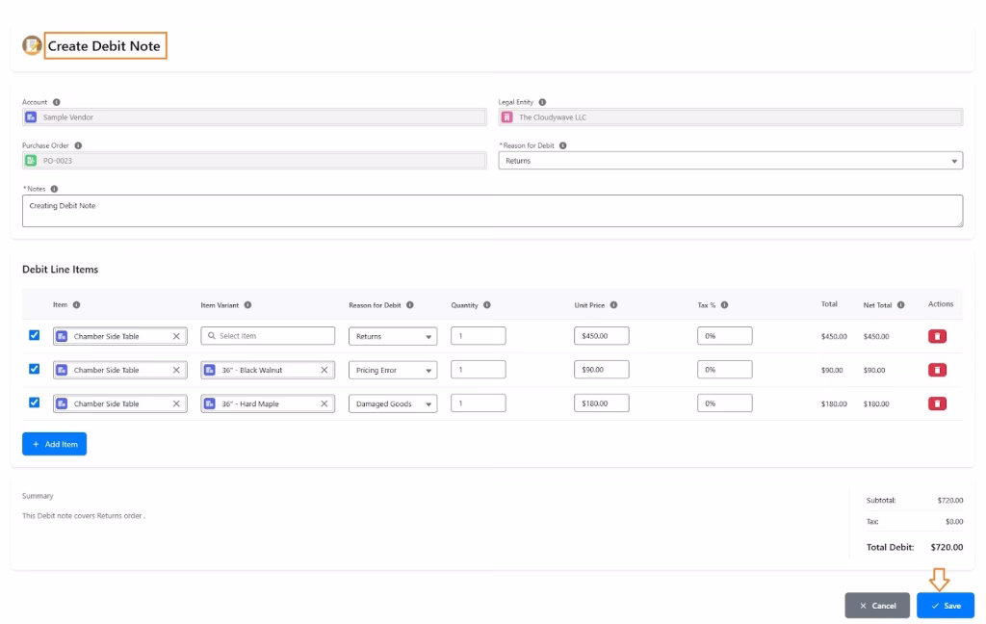Clear the 36" - Hard Maple variant

pos(324,403)
